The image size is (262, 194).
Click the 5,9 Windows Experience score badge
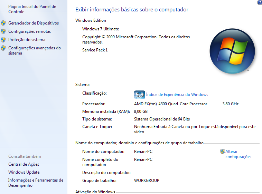pos(139,95)
